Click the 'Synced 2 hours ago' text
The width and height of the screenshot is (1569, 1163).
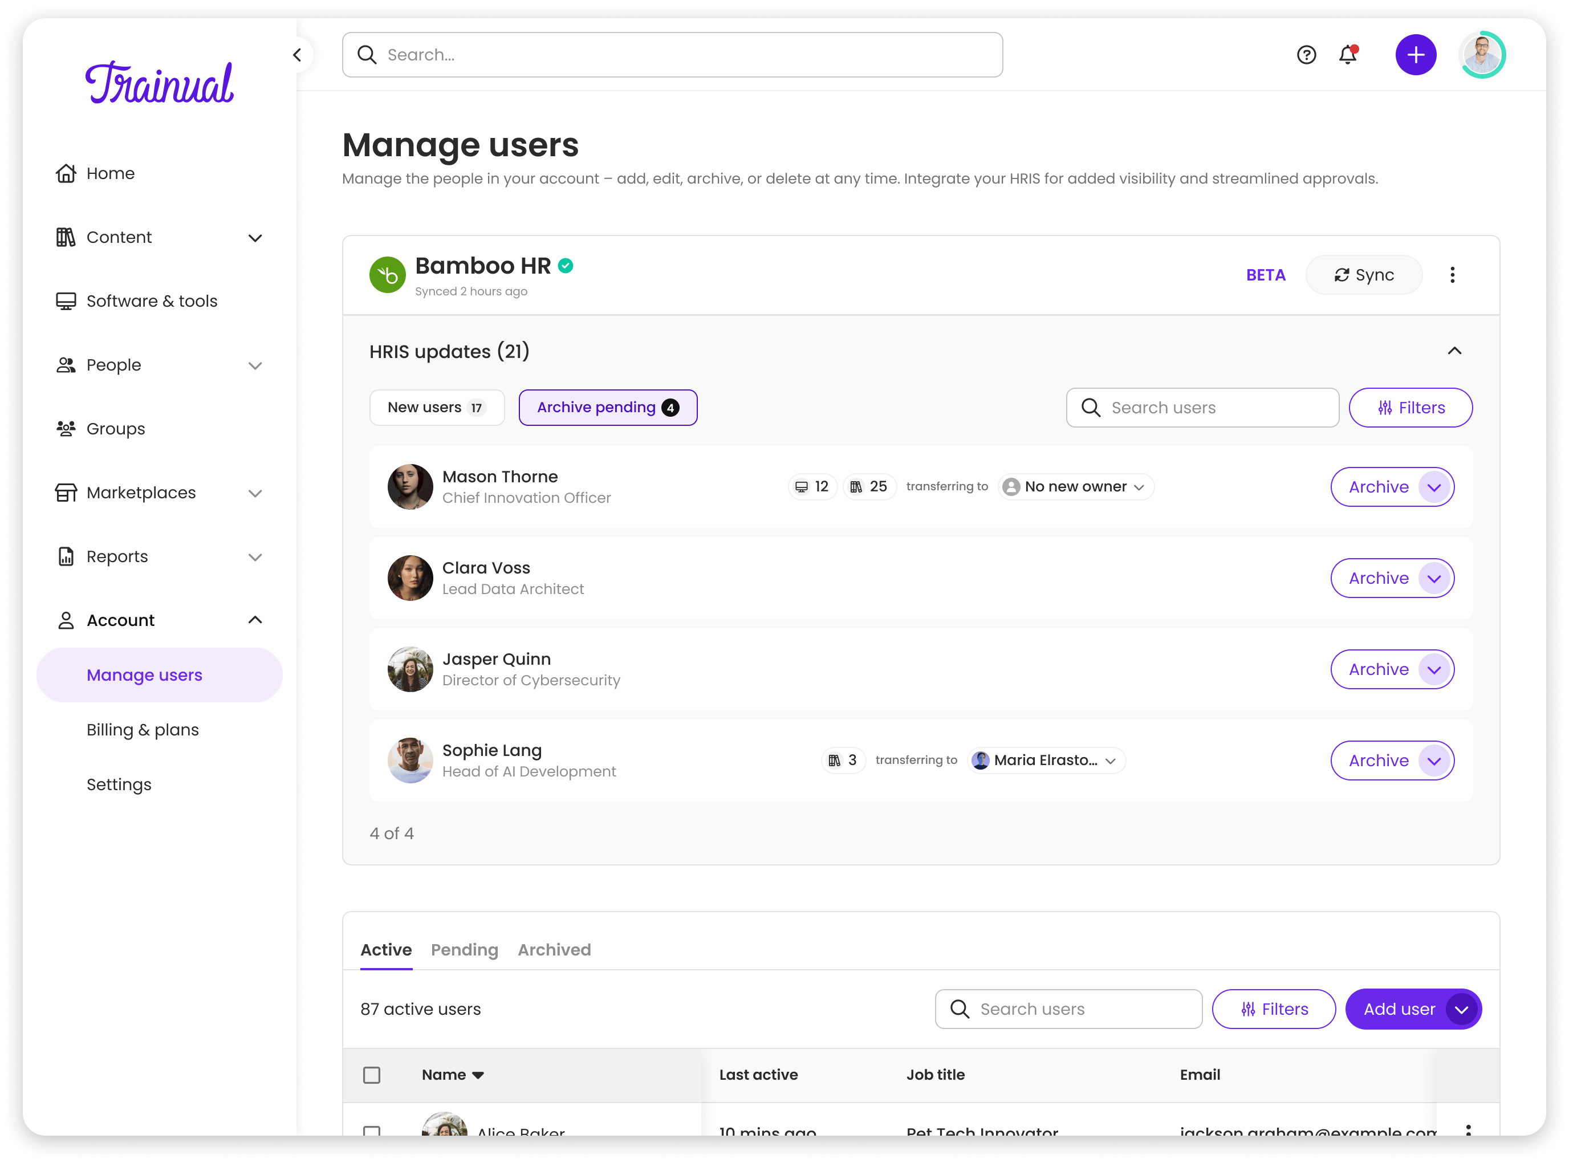(471, 291)
